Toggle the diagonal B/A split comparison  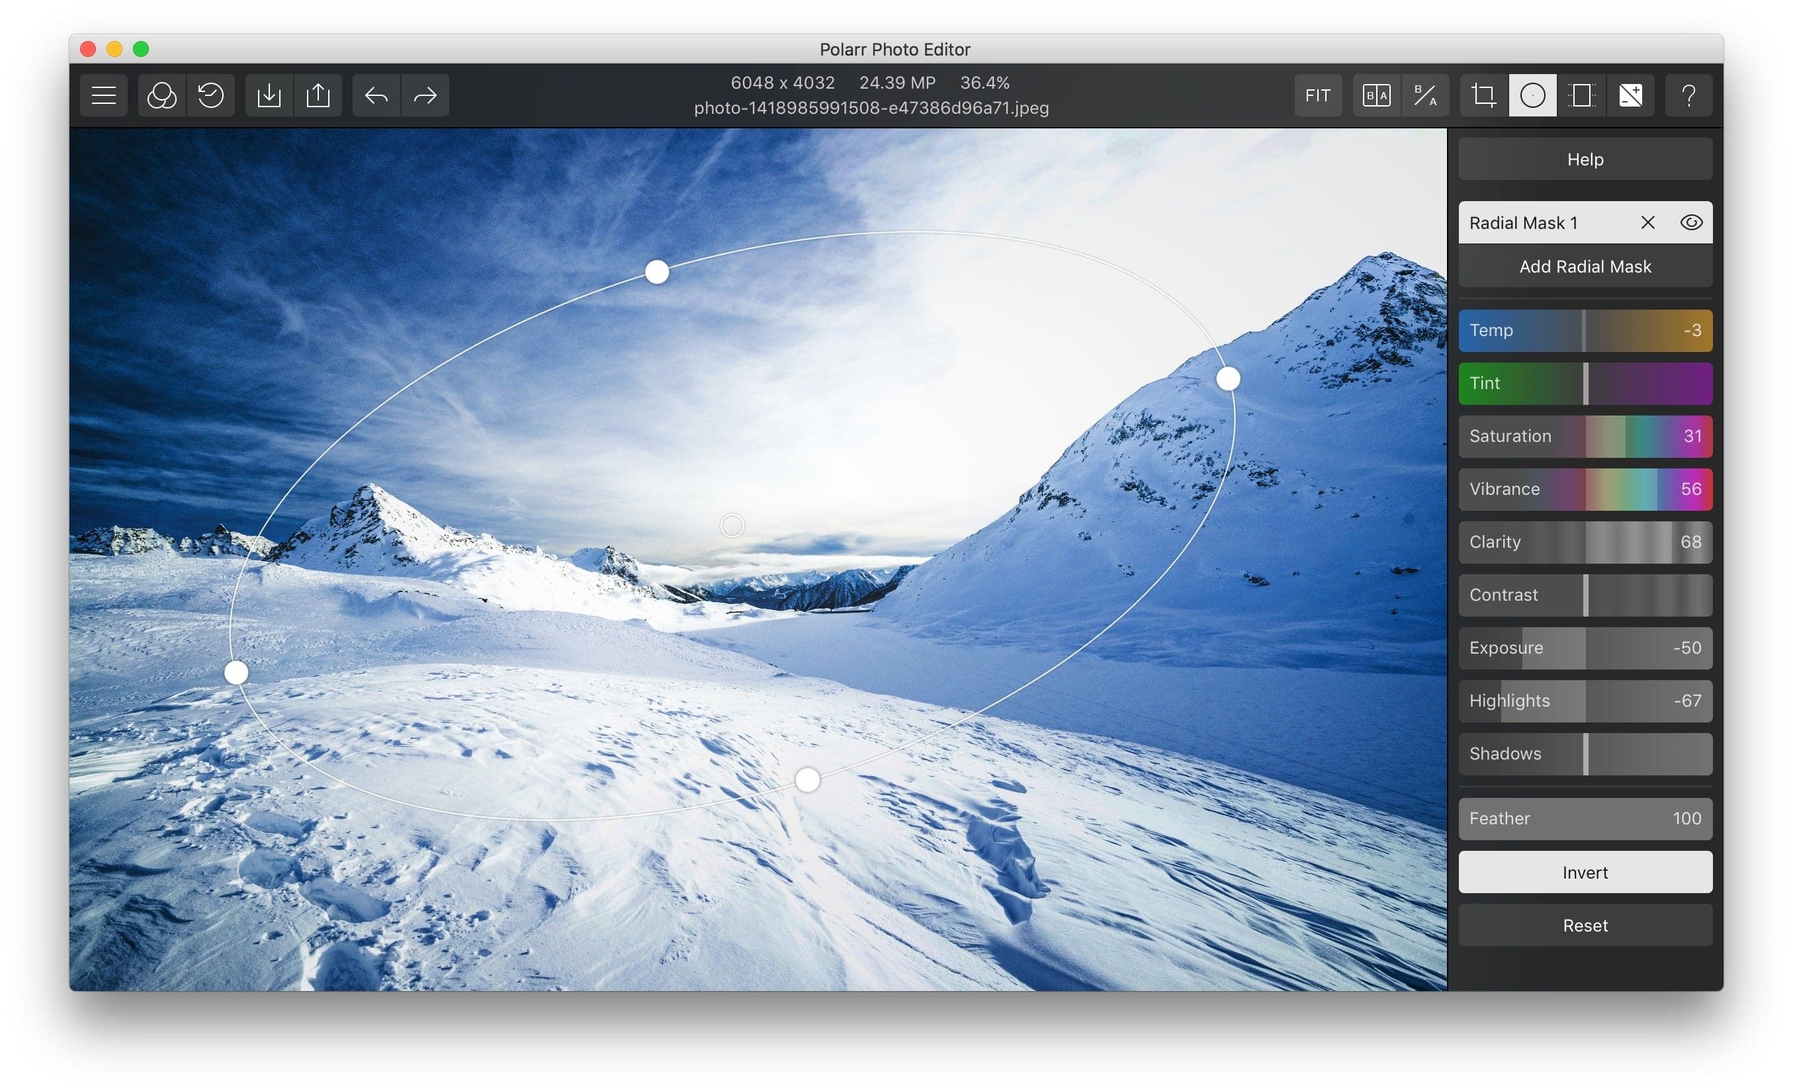pos(1424,95)
